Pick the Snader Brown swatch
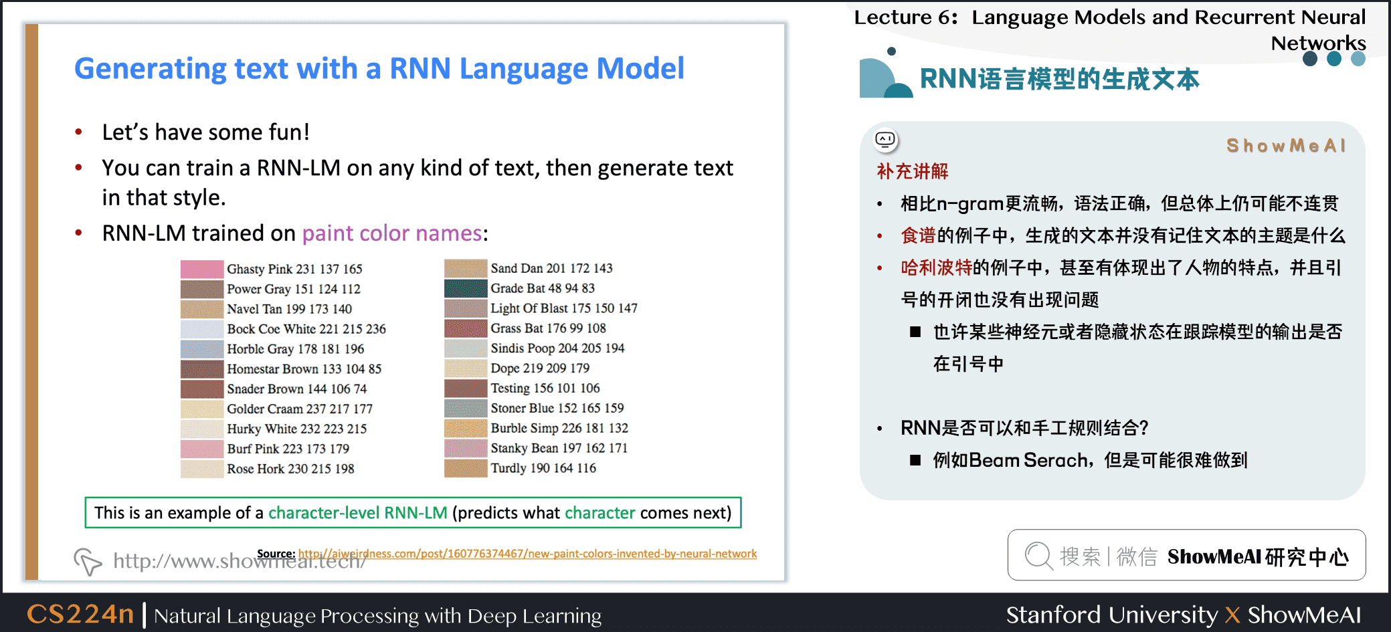Image resolution: width=1391 pixels, height=632 pixels. tap(202, 389)
